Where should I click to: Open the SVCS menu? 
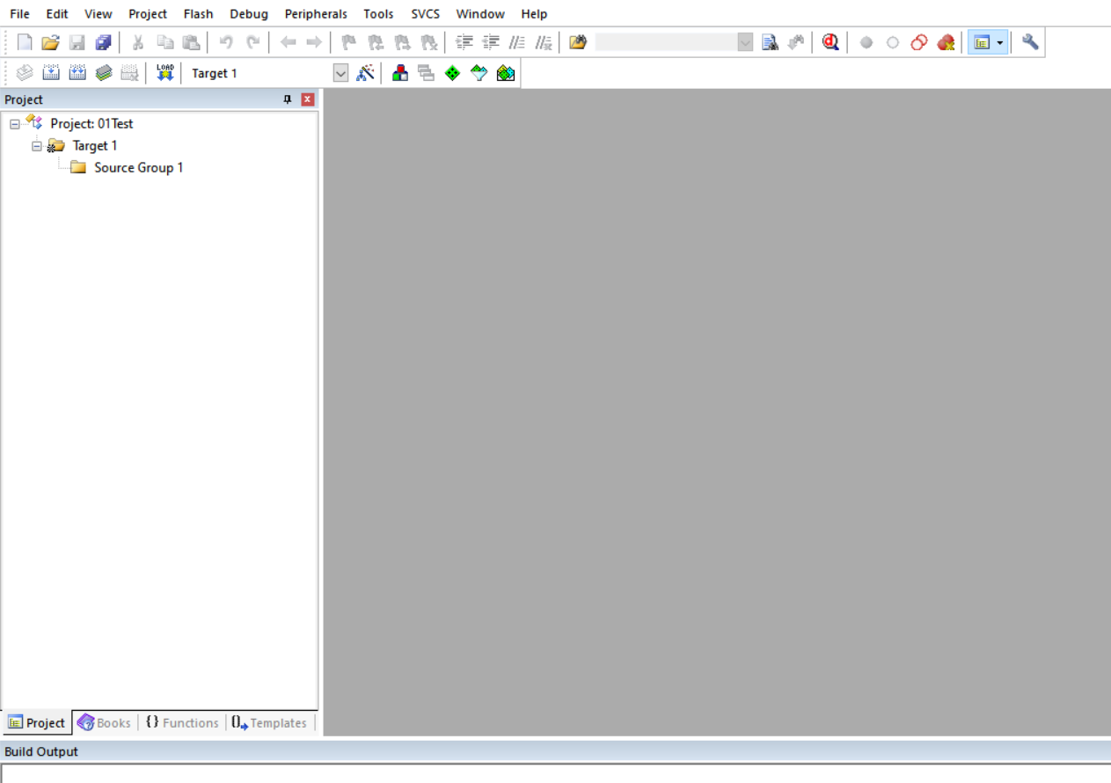[426, 14]
